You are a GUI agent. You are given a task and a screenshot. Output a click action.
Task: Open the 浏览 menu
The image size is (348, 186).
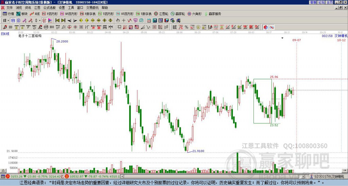[19, 8]
